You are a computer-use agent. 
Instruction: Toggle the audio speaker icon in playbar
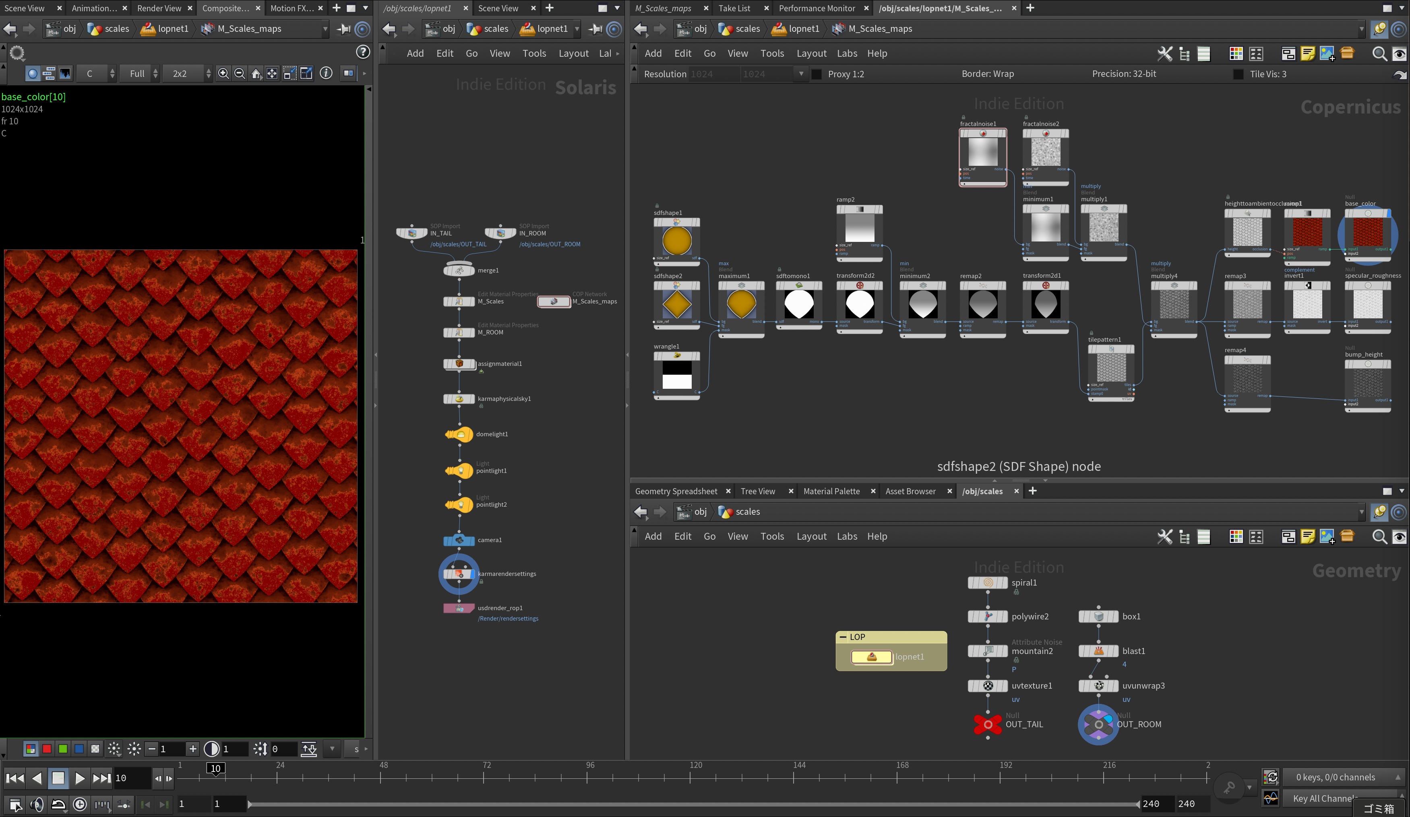[36, 804]
